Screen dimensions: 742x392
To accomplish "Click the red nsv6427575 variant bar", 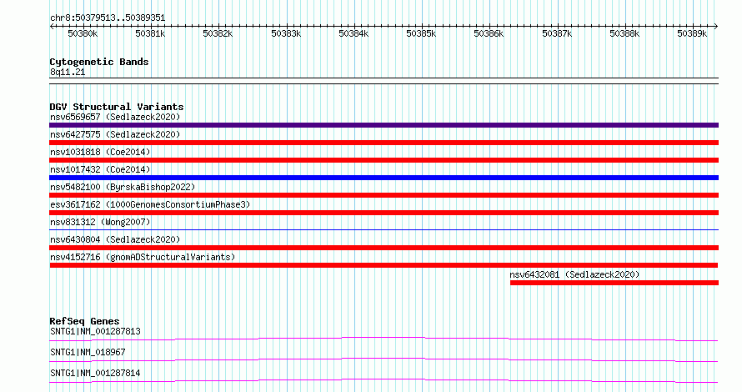I will coord(384,143).
